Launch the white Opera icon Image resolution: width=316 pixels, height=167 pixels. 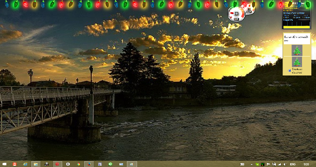(68, 164)
